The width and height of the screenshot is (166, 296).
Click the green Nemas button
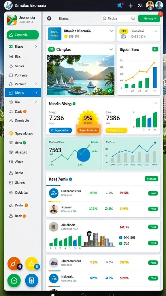pyautogui.click(x=149, y=18)
